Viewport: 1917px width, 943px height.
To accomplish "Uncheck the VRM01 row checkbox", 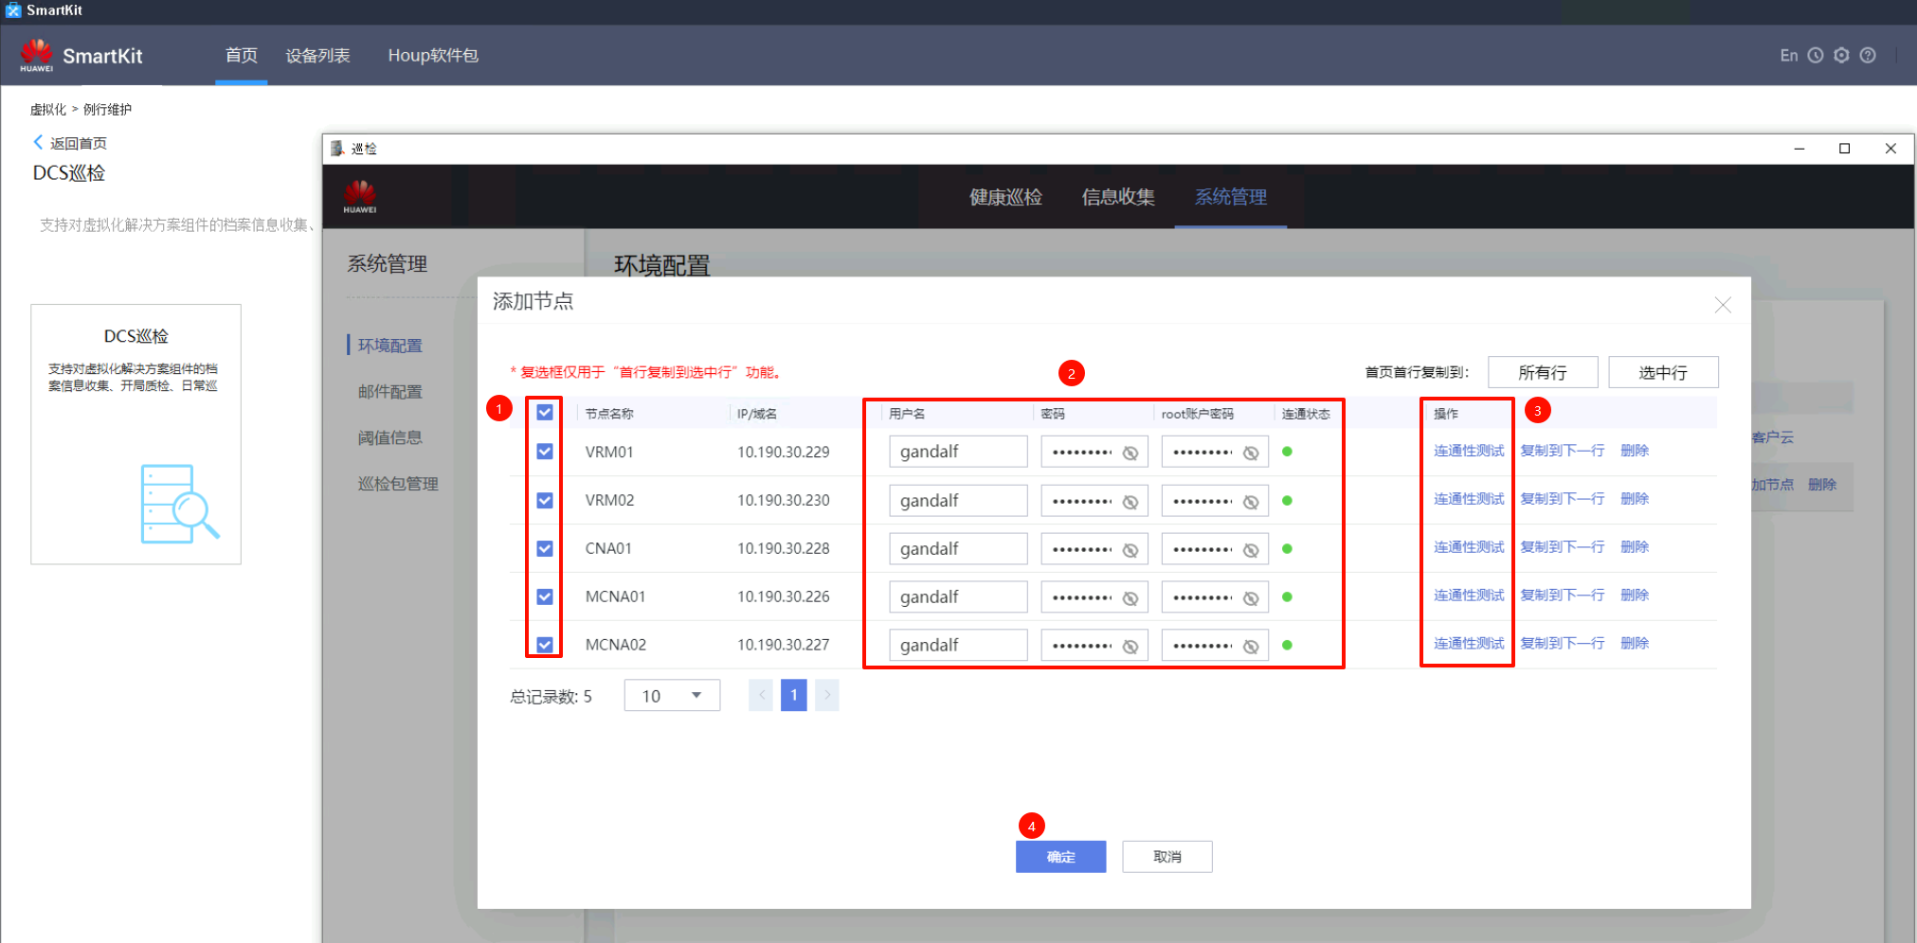I will [545, 452].
